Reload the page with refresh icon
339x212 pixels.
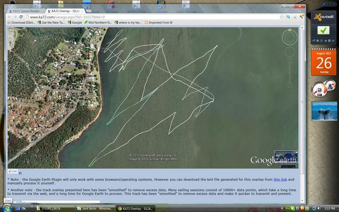21,16
